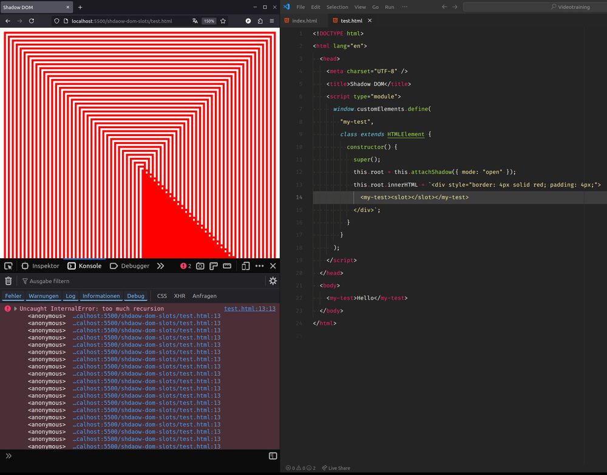This screenshot has height=475, width=607.
Task: Bookmark this page with the star
Action: (x=223, y=21)
